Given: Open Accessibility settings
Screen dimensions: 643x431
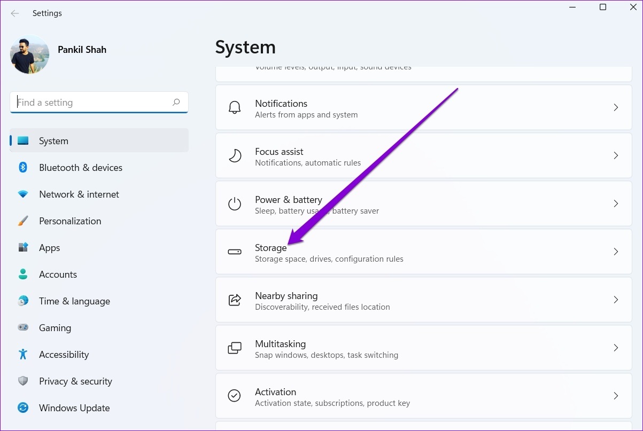Looking at the screenshot, I should click(99, 355).
